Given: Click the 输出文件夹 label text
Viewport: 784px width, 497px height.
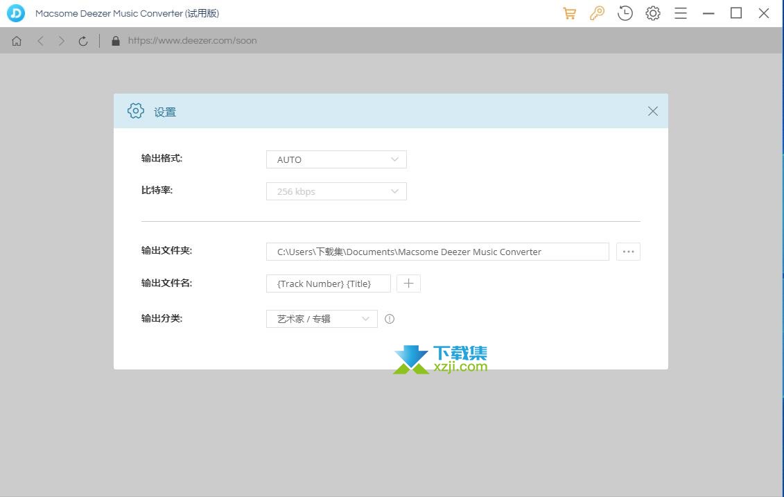Looking at the screenshot, I should [166, 250].
